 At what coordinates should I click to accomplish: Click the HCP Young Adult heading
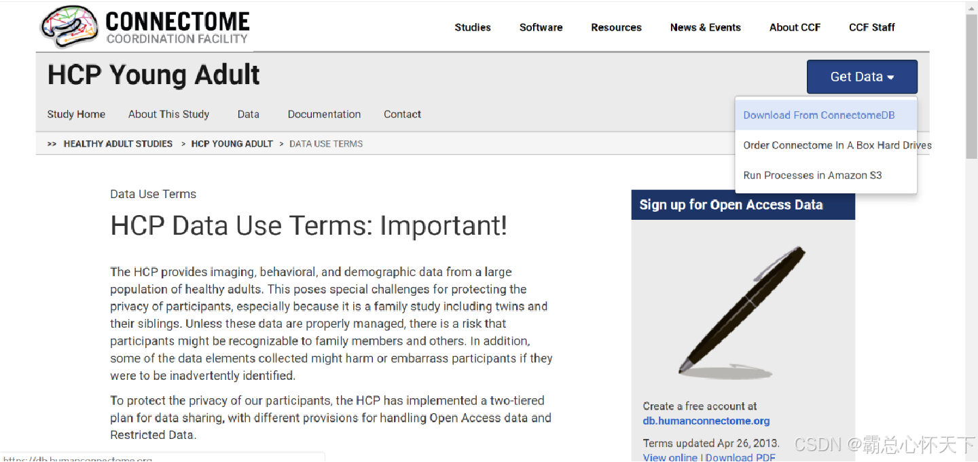(153, 75)
